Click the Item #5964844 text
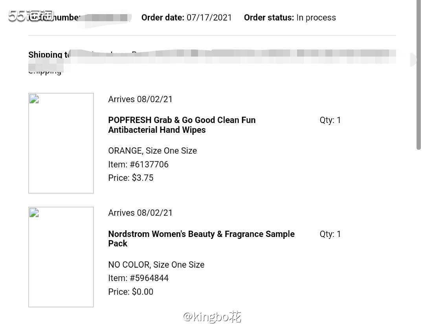 coord(138,278)
